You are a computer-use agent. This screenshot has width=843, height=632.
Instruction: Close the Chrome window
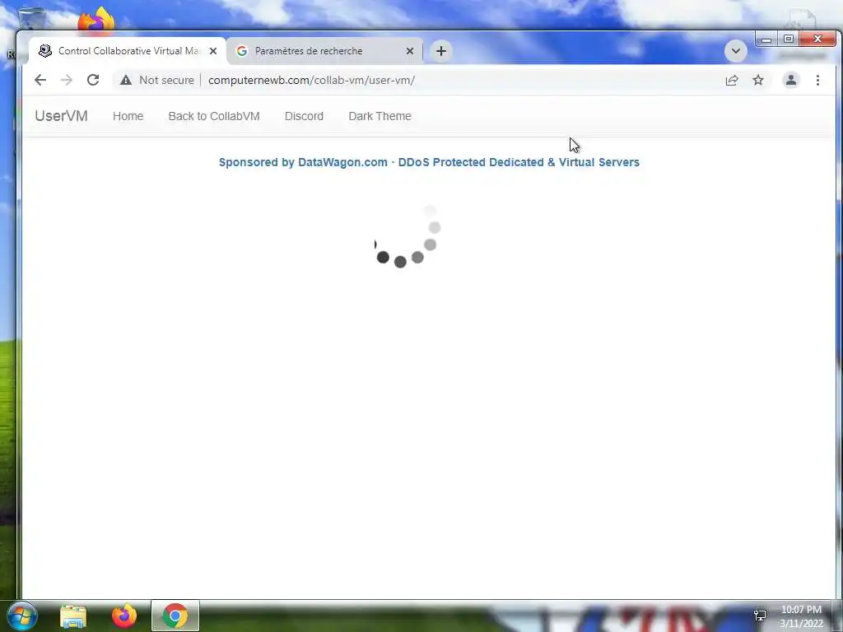click(817, 39)
